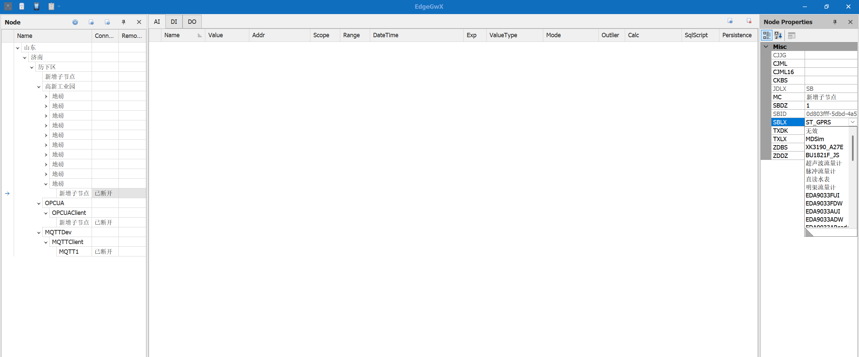Open the SBLX dropdown arrow next to ST_GPRS
Image resolution: width=859 pixels, height=357 pixels.
coord(853,122)
